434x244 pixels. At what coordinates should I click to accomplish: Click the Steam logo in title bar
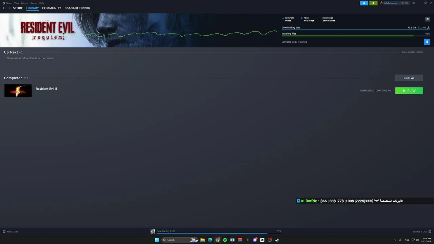pyautogui.click(x=4, y=3)
